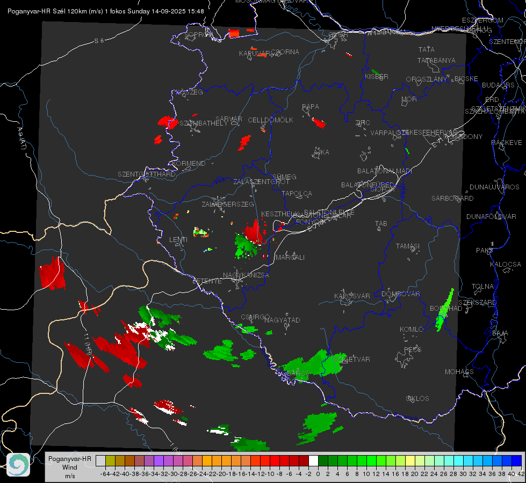This screenshot has height=483, width=526.
Task: Click the MOHACS city label
Action: point(459,371)
